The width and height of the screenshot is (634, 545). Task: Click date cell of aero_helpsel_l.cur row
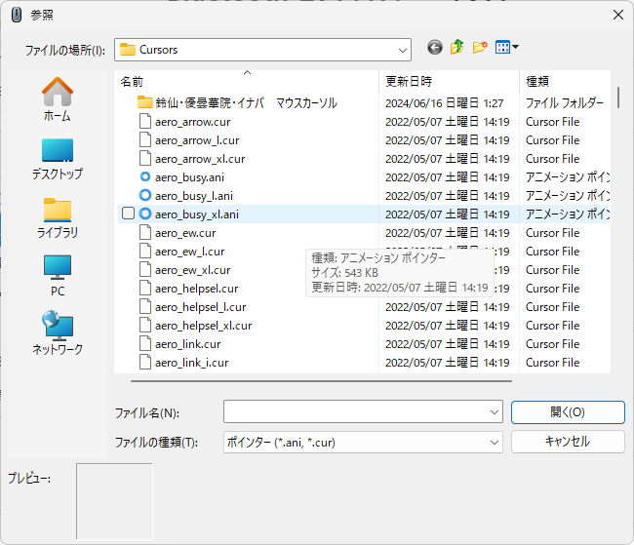[447, 307]
